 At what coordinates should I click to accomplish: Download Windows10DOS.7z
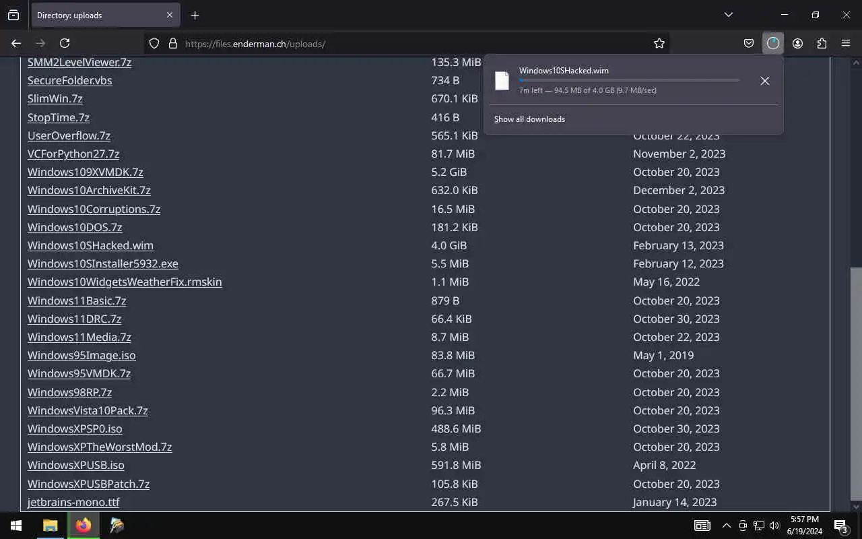(75, 227)
